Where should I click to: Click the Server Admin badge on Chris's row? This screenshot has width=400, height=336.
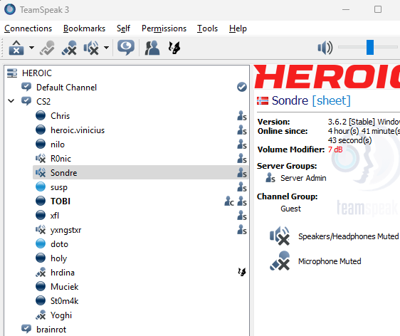click(x=242, y=116)
